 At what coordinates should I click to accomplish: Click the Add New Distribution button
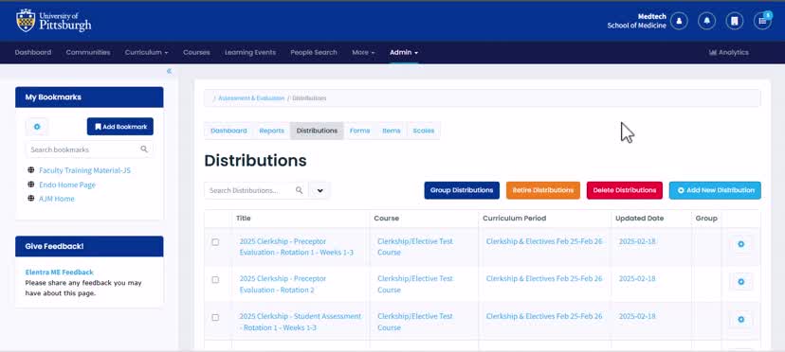pyautogui.click(x=715, y=190)
